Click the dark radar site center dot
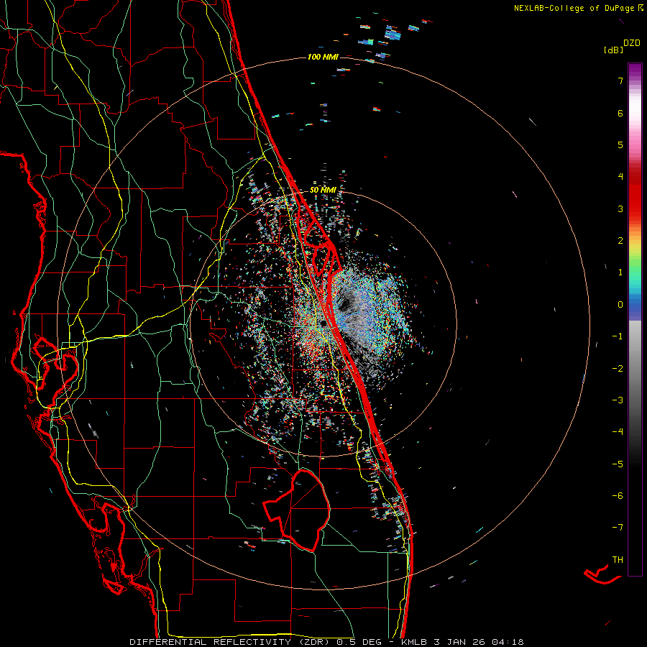The width and height of the screenshot is (647, 647). click(323, 323)
